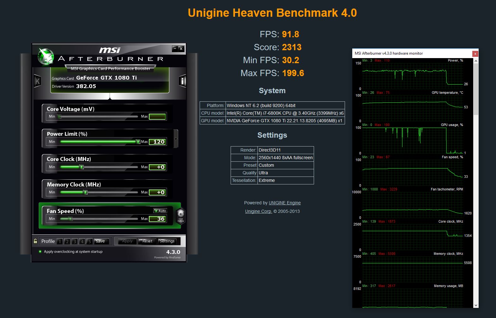
Task: Click the Apply button
Action: [x=127, y=241]
